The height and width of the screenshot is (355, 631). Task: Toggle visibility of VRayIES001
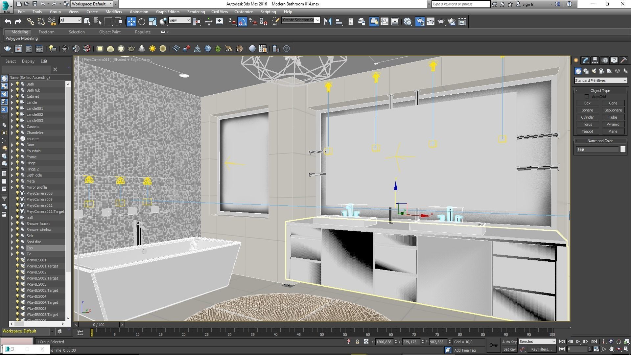click(17, 260)
